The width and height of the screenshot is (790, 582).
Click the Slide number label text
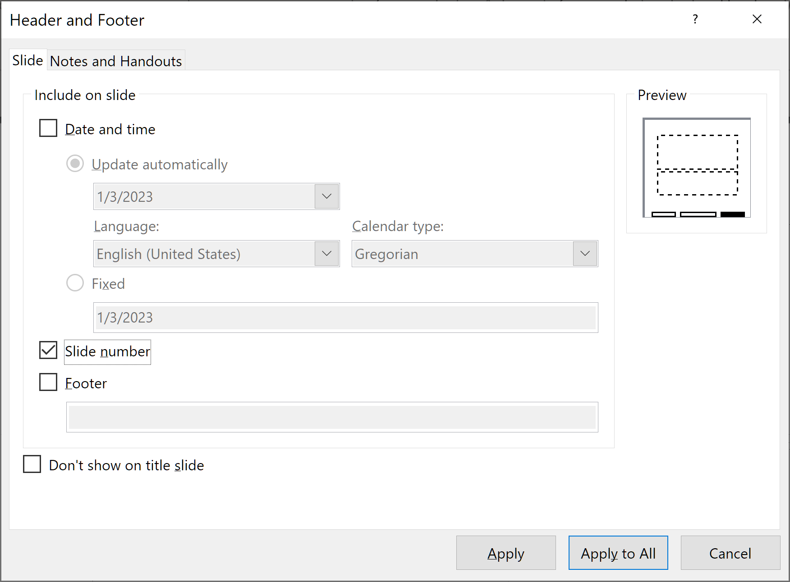pyautogui.click(x=107, y=351)
